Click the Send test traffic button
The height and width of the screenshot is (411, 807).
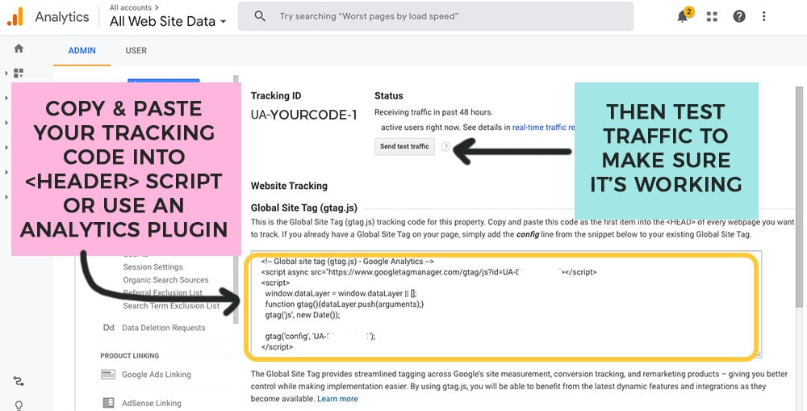click(404, 146)
